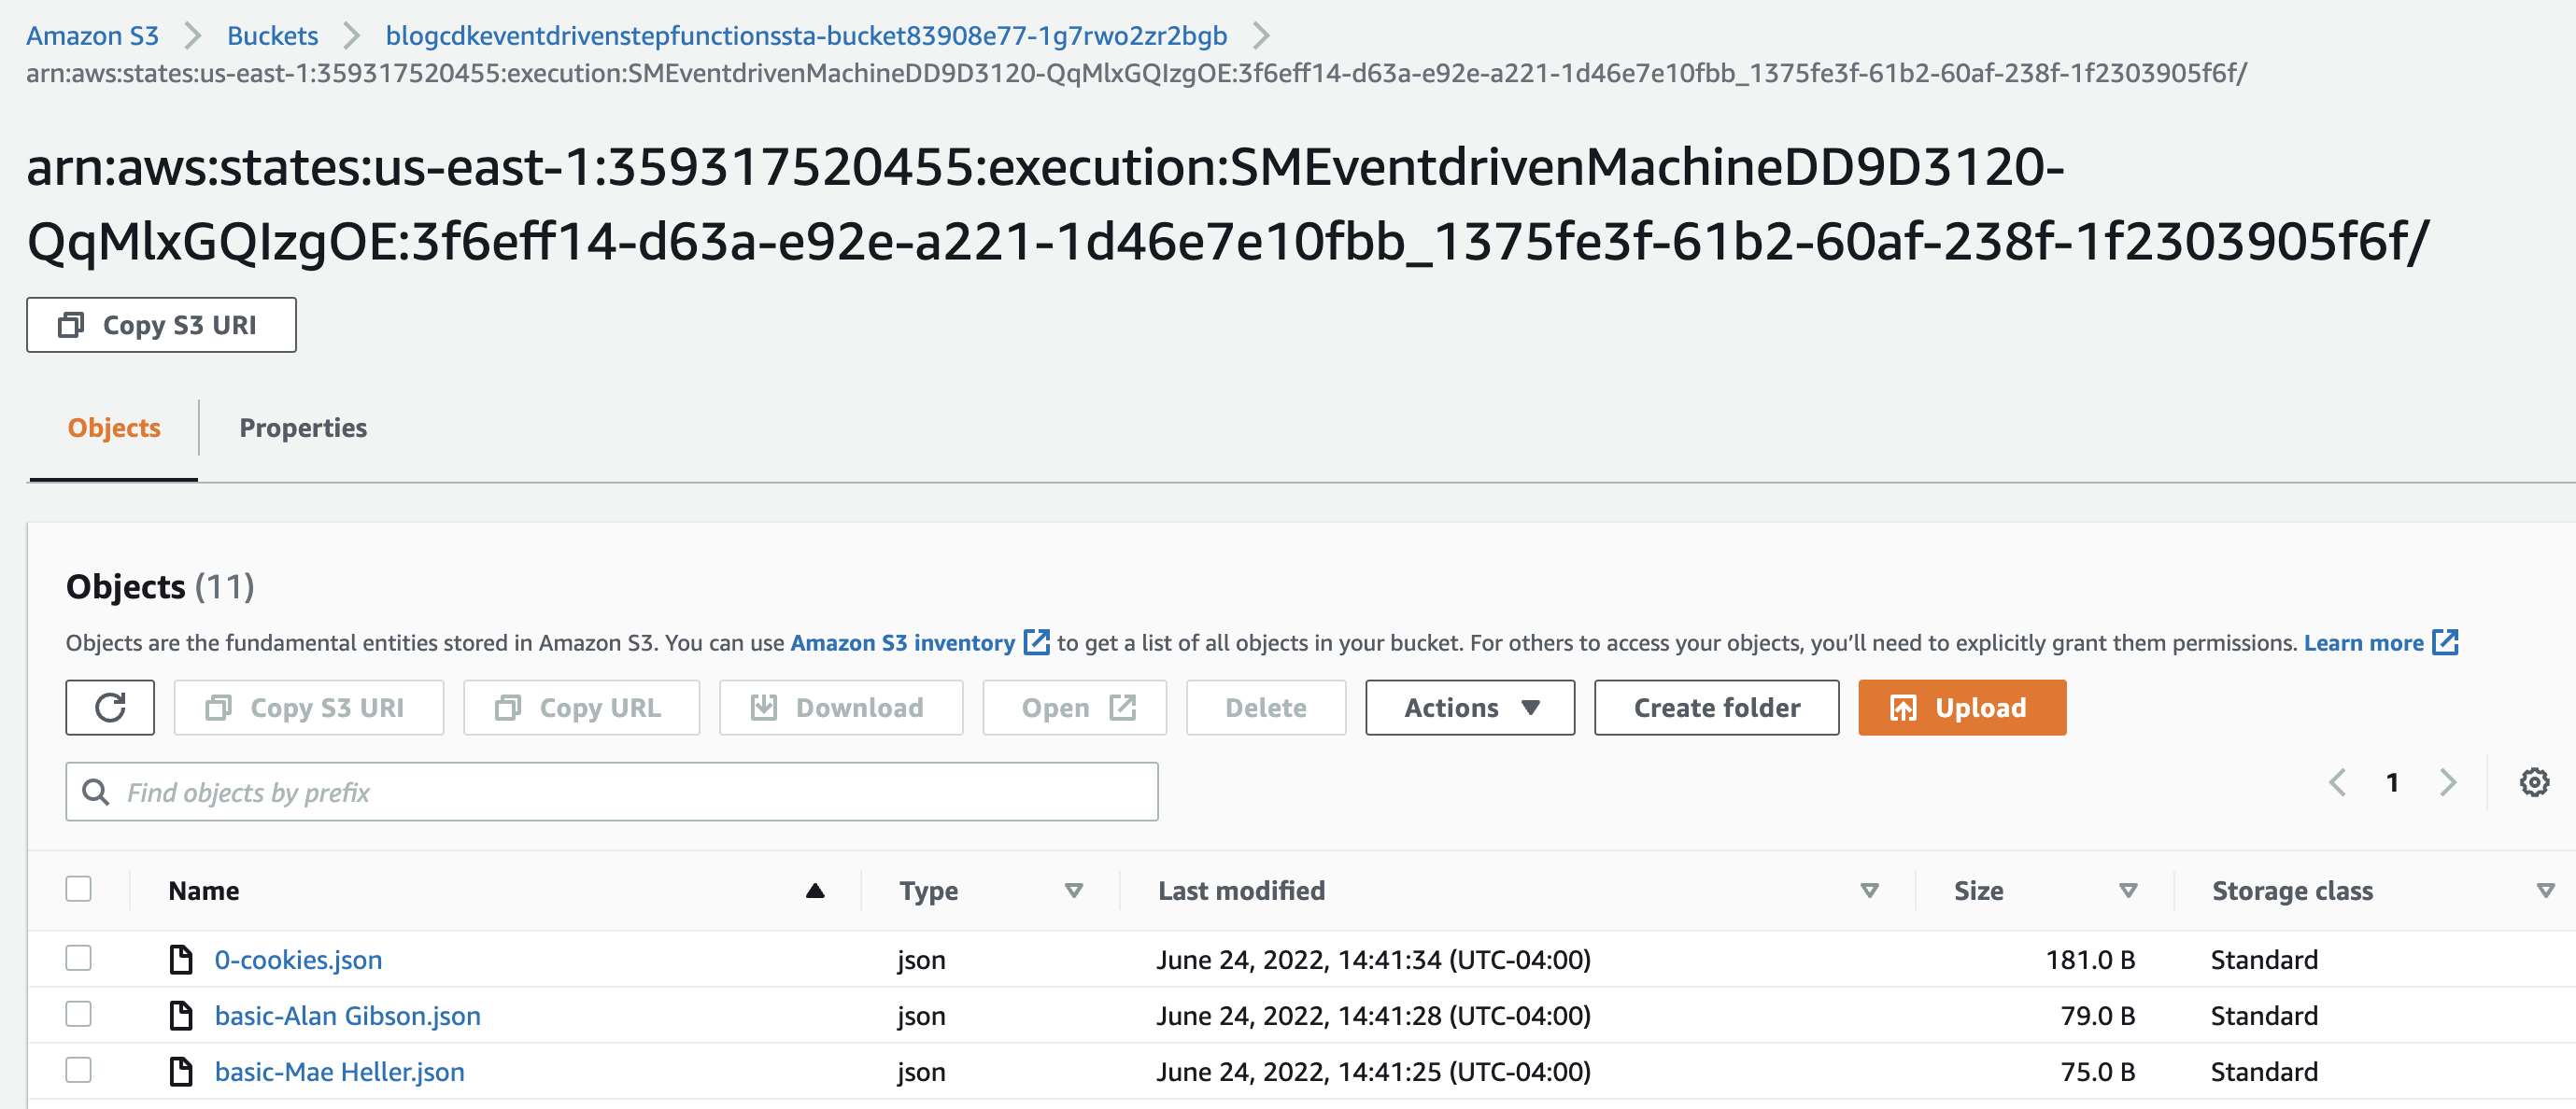The image size is (2576, 1109).
Task: Open the Actions dropdown menu
Action: [1469, 708]
